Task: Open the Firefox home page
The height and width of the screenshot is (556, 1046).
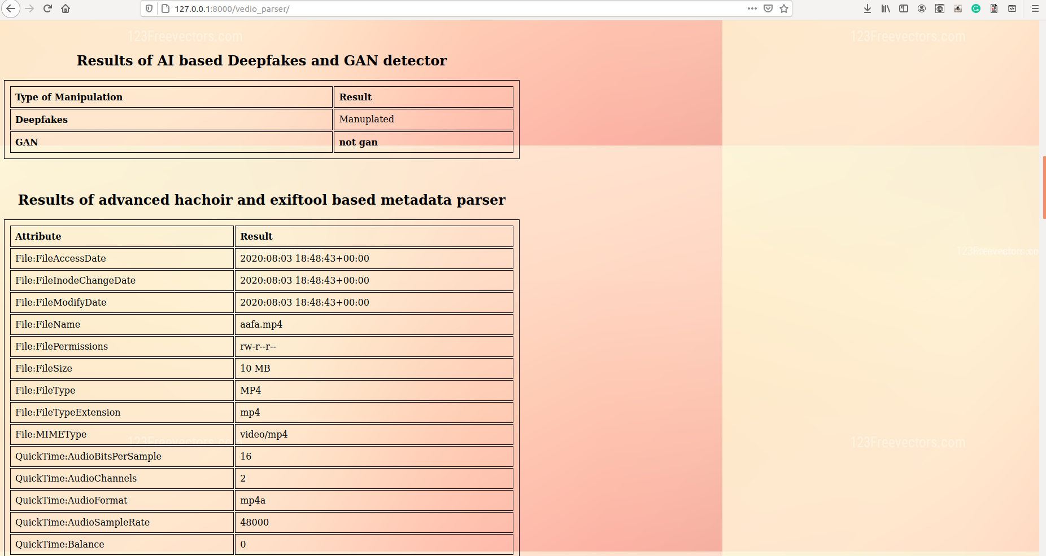Action: pos(66,8)
